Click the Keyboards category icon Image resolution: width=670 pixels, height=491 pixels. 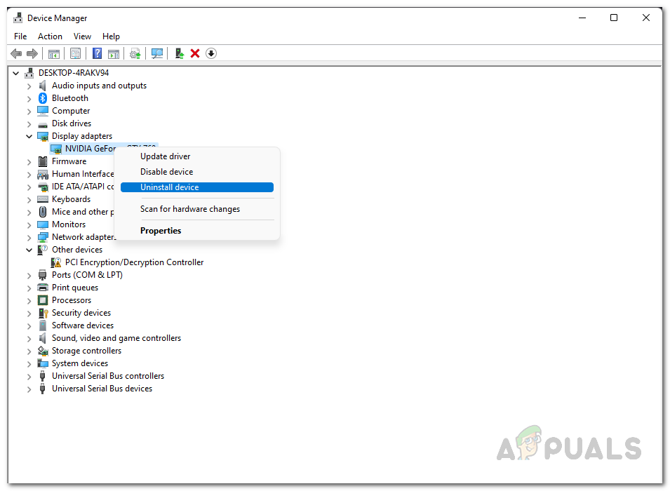[43, 199]
